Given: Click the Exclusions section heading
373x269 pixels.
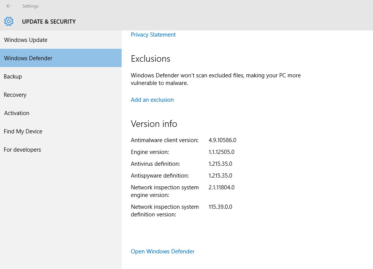Looking at the screenshot, I should pyautogui.click(x=151, y=58).
